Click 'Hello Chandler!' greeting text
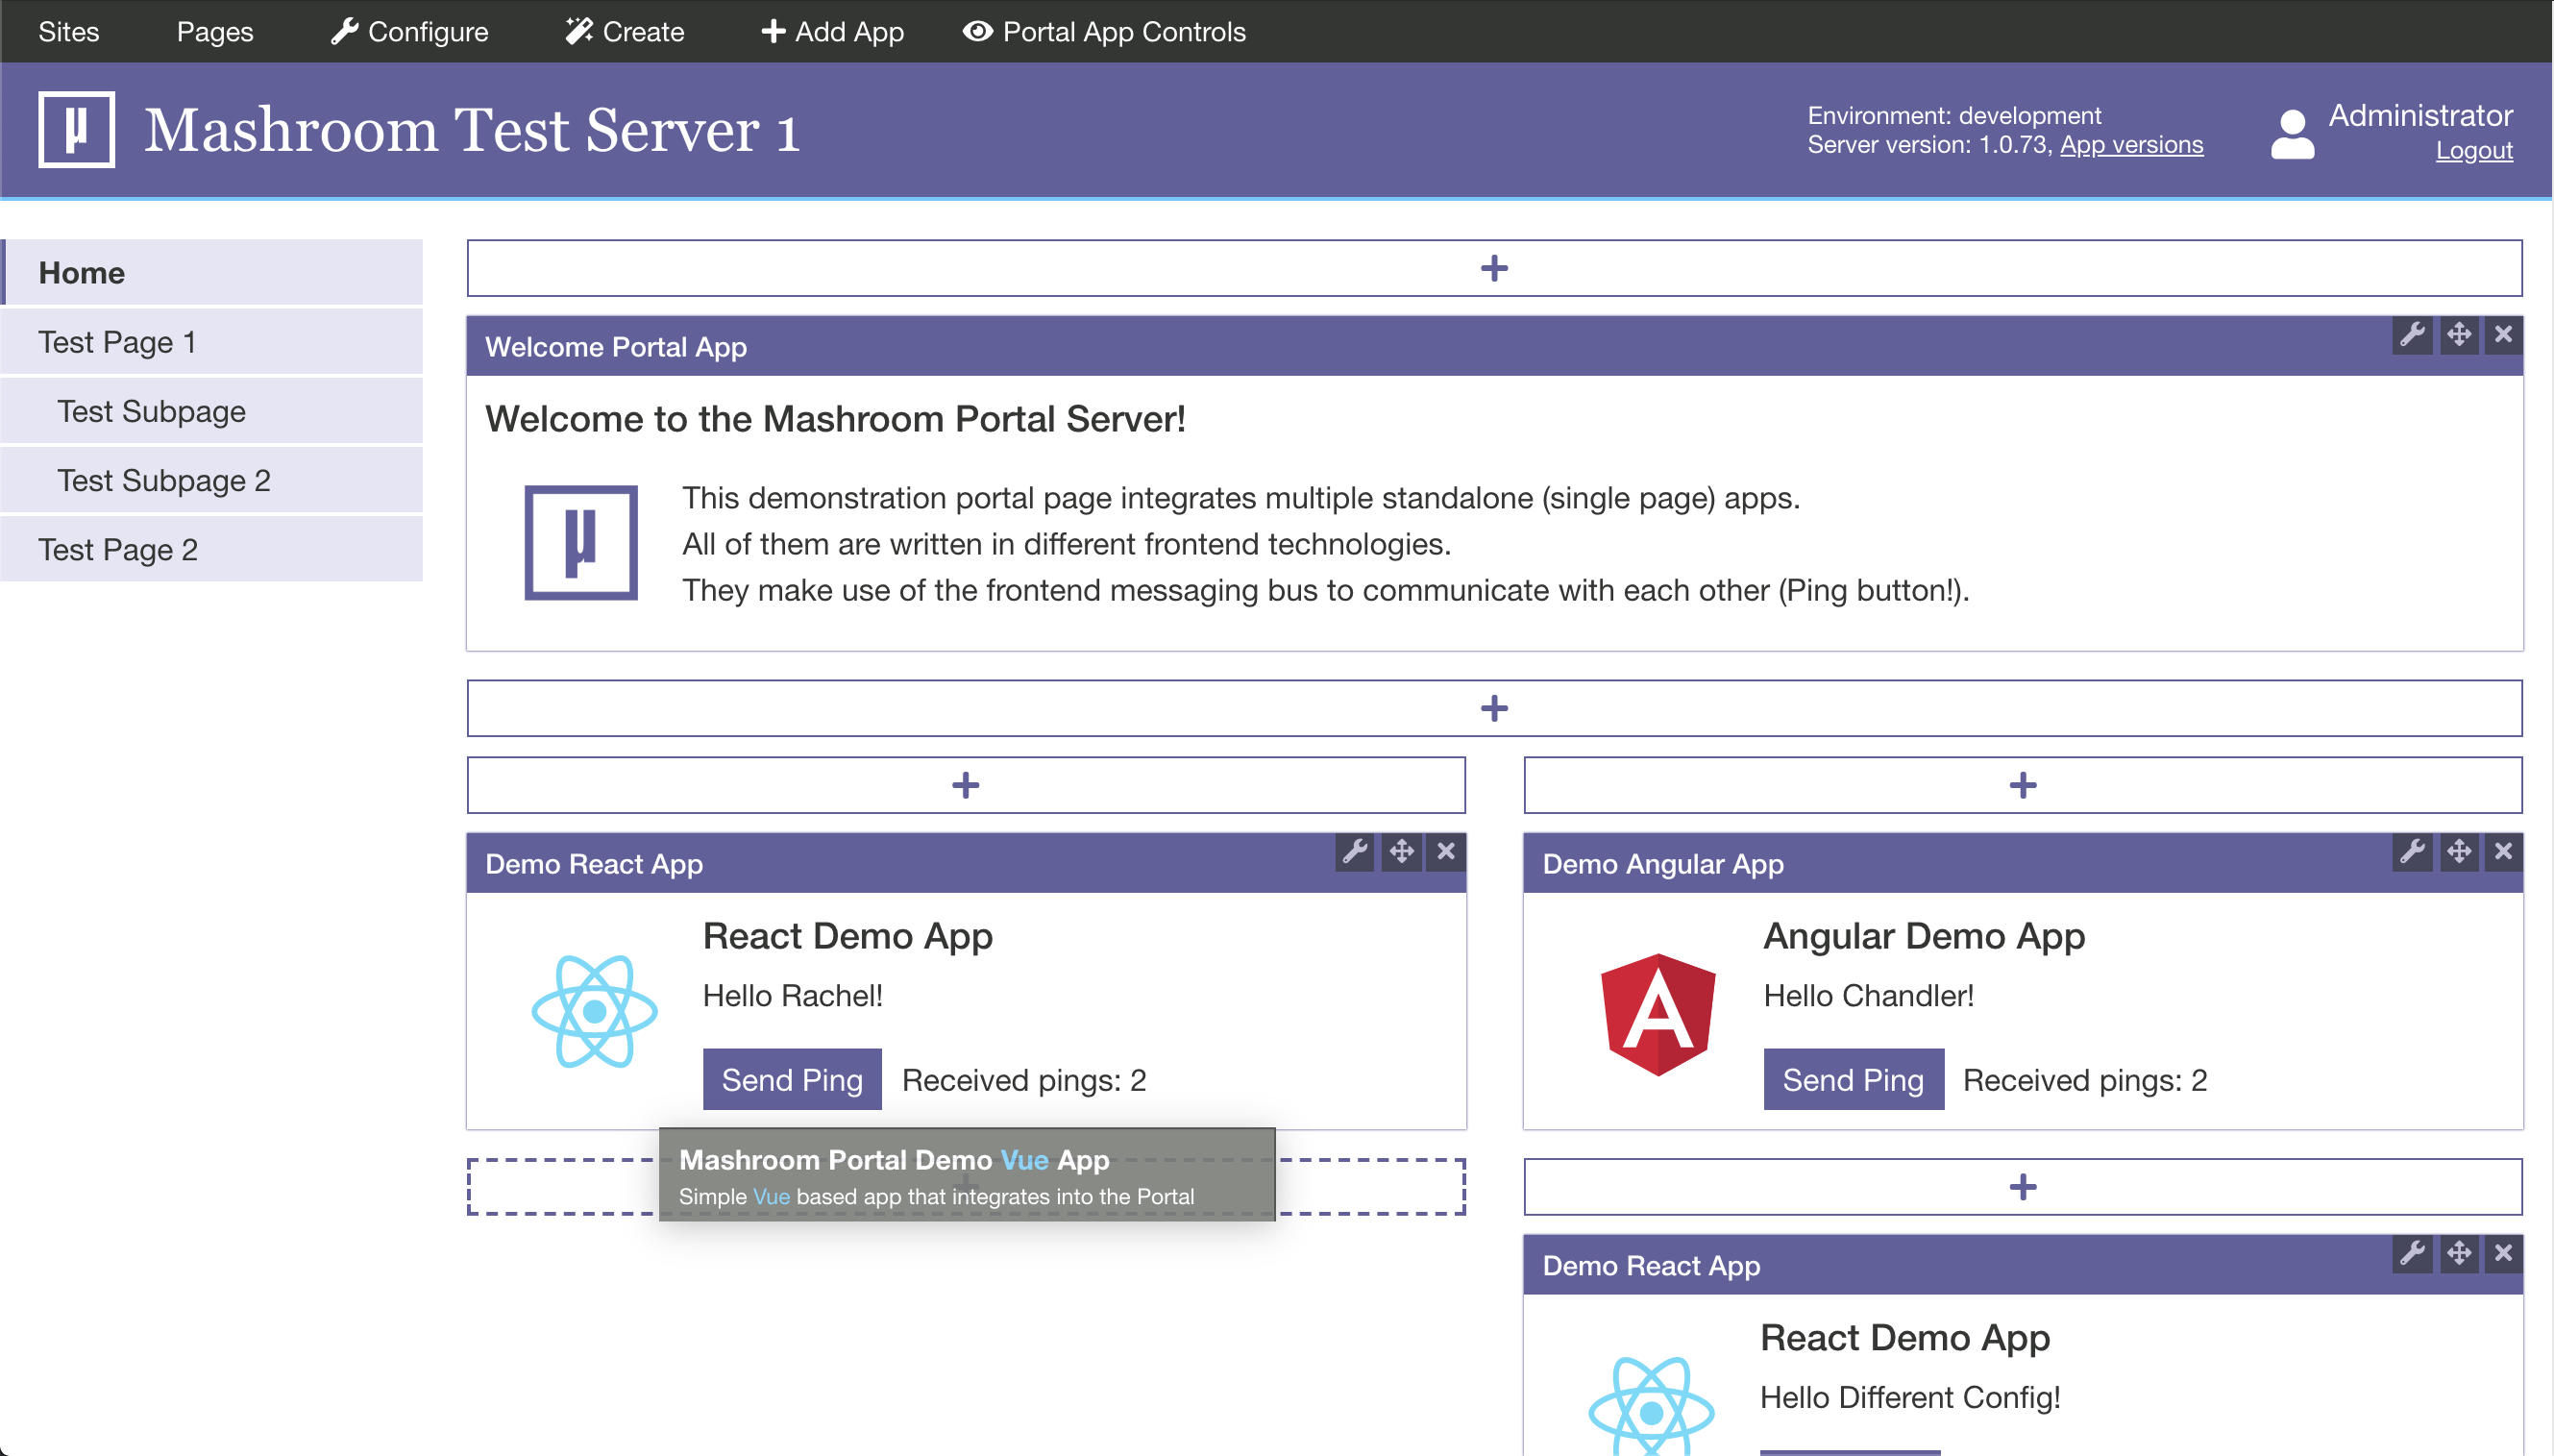The width and height of the screenshot is (2554, 1456). pyautogui.click(x=1868, y=996)
